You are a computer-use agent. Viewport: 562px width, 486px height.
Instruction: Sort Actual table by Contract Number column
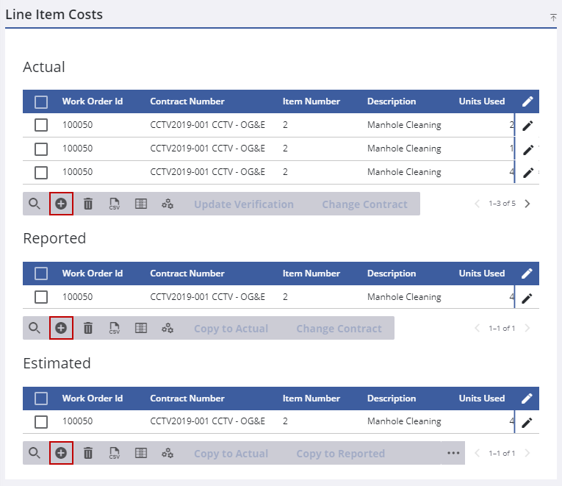tap(187, 101)
